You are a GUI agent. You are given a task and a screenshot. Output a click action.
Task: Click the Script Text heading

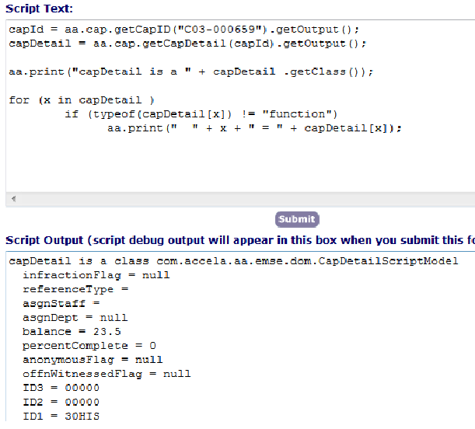click(39, 9)
